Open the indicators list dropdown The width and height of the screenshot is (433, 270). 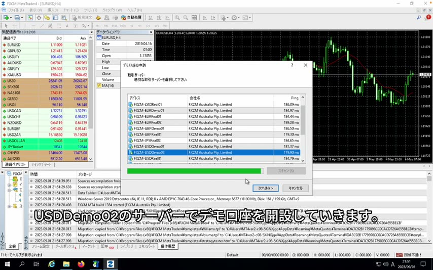(224, 18)
